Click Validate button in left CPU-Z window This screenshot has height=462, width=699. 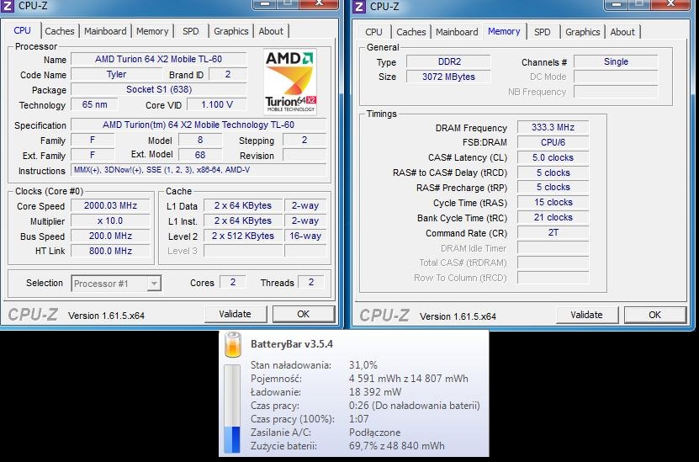point(235,314)
